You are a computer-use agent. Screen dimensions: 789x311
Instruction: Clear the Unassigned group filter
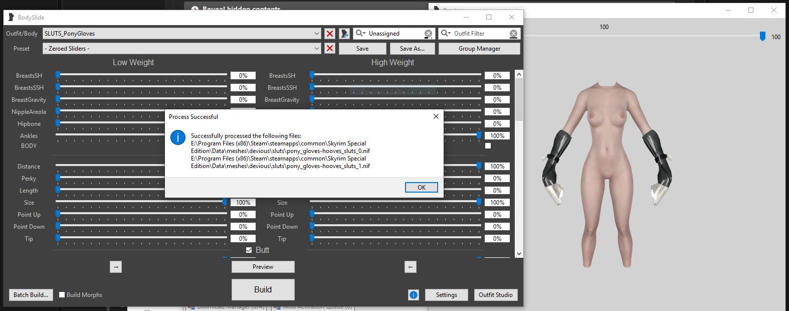tap(428, 34)
